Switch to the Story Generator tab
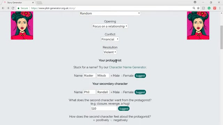The height and width of the screenshot is (125, 223). pyautogui.click(x=18, y=2)
